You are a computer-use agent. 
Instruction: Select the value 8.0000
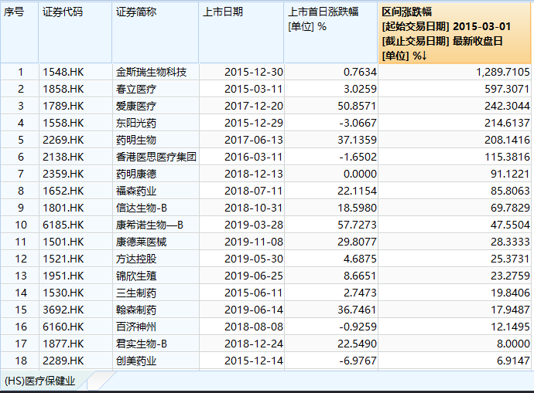(513, 344)
